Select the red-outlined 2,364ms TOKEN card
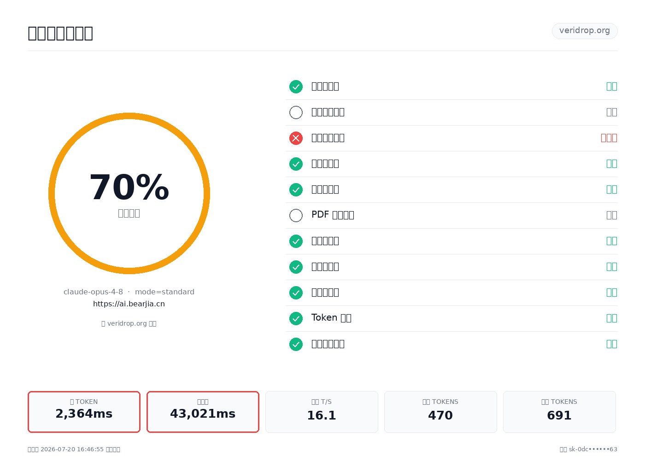Image resolution: width=645 pixels, height=460 pixels. coord(84,412)
